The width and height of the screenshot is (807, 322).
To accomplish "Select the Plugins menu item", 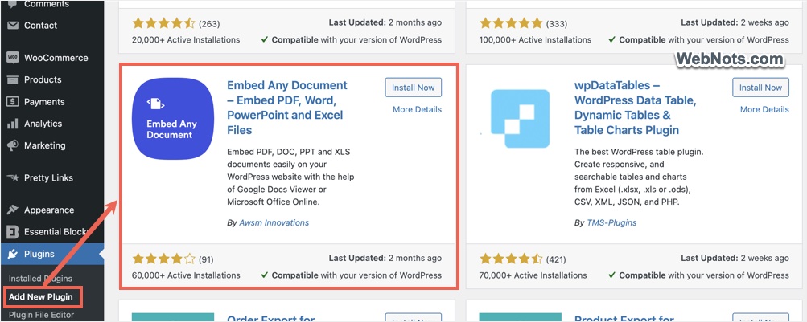I will (52, 254).
